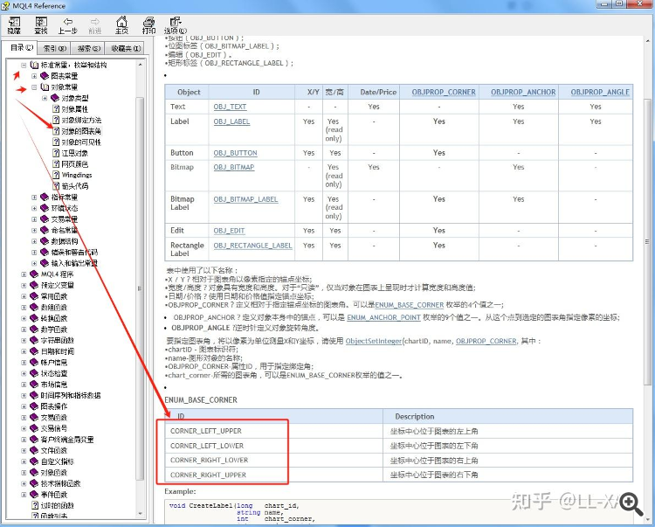Select 字符串函数 in the contents tree
655x527 pixels.
point(58,340)
